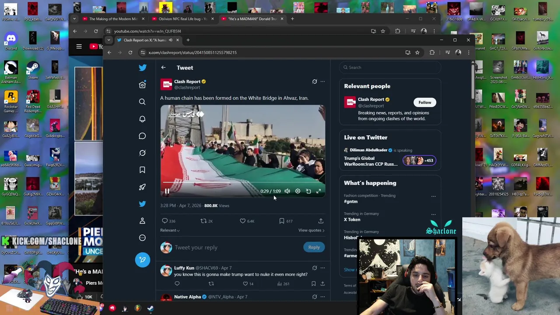Viewport: 560px width, 315px height.
Task: Open the Explore search icon in sidebar
Action: (x=142, y=102)
